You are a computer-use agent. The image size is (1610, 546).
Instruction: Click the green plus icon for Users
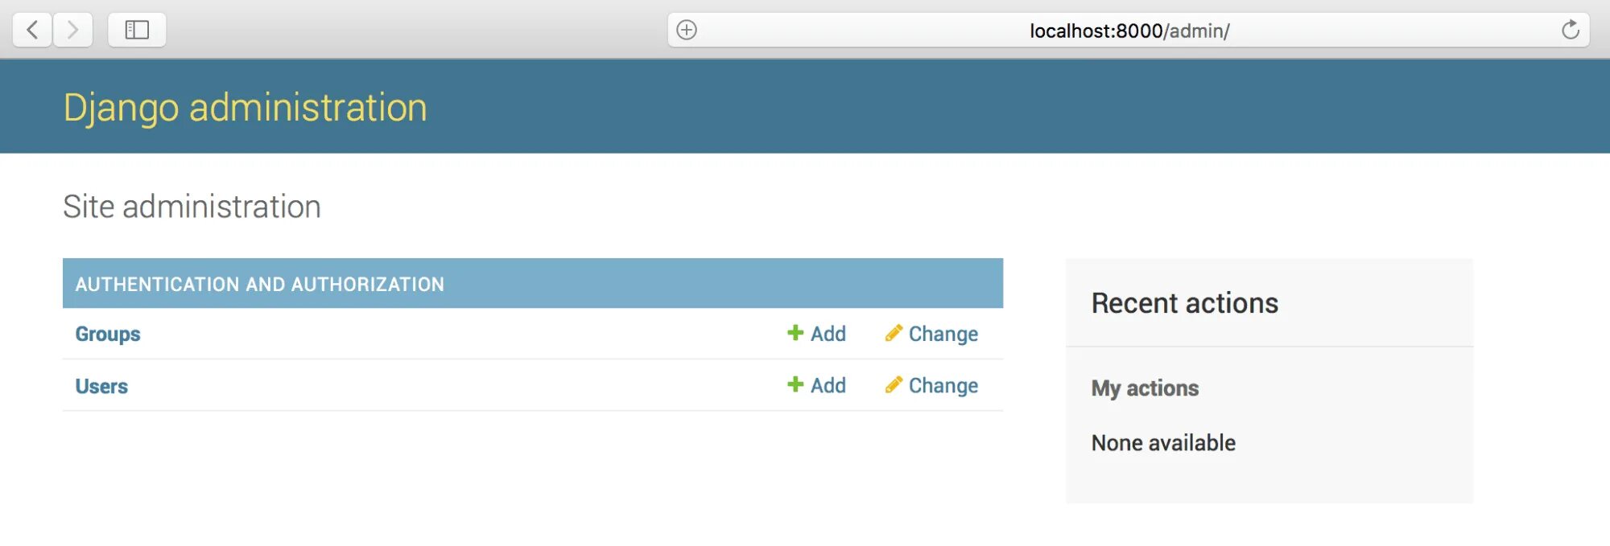click(x=795, y=384)
